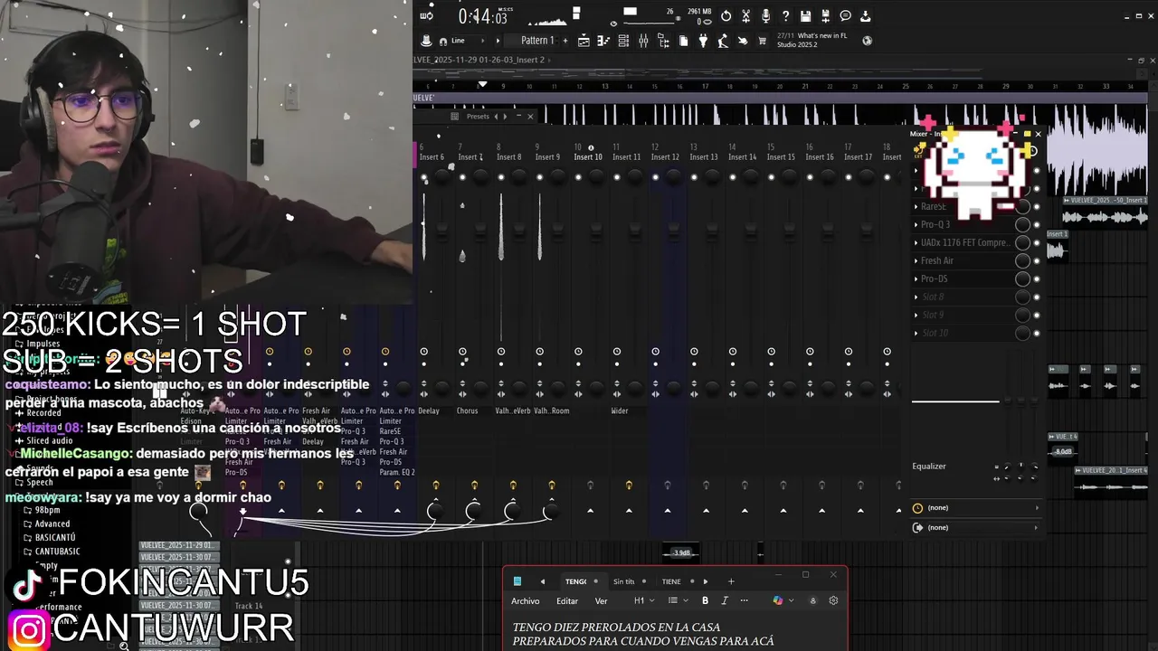The height and width of the screenshot is (651, 1158).
Task: Open Notepad Editar menu
Action: tap(567, 600)
